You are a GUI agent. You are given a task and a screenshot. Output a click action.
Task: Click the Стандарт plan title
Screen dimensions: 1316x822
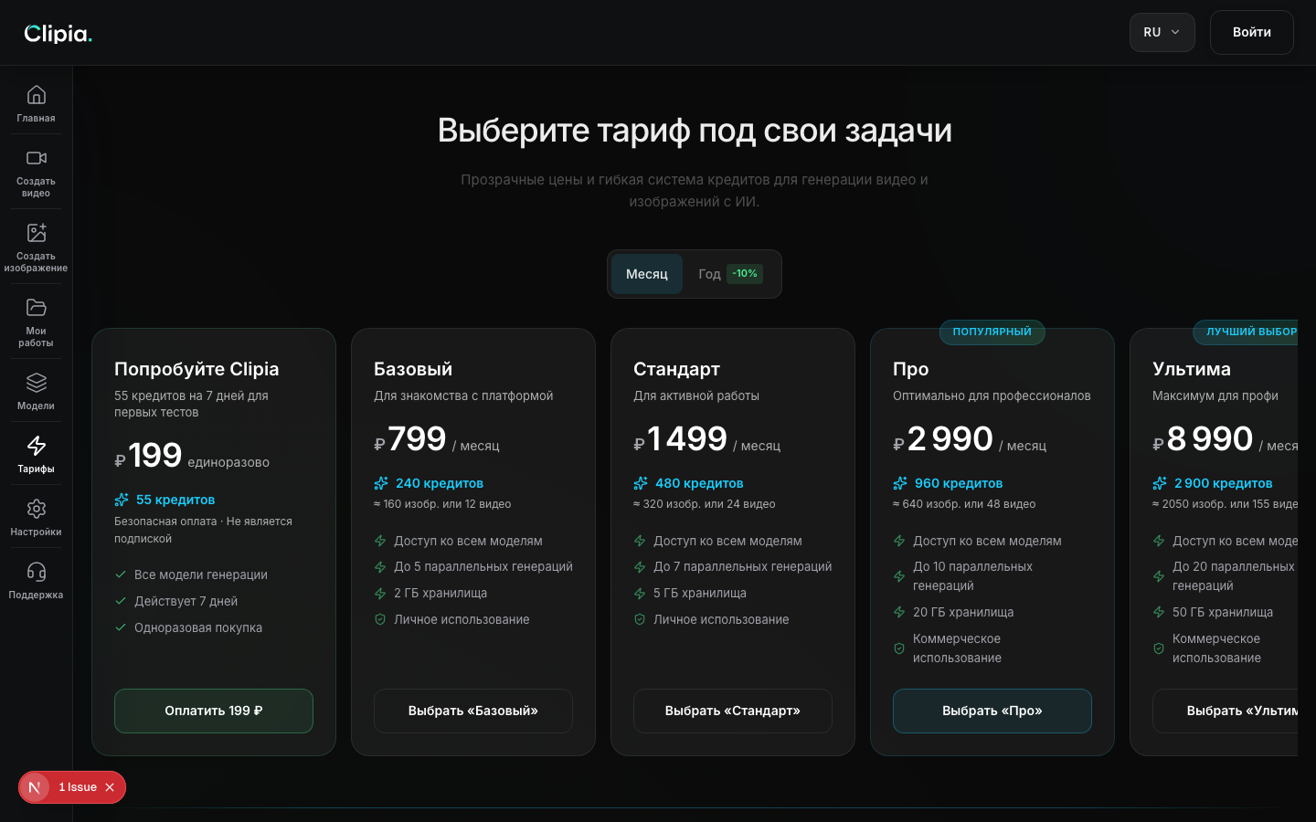677,369
